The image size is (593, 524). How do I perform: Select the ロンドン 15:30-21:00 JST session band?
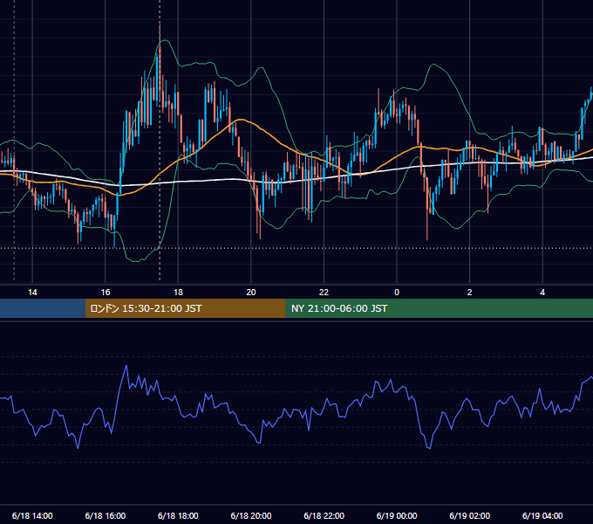(x=185, y=308)
